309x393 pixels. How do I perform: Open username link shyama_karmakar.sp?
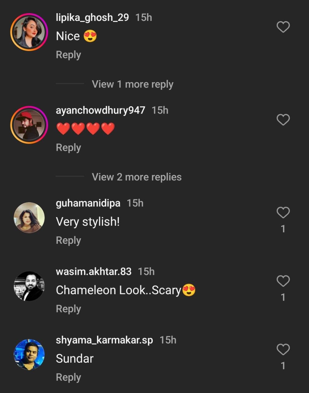104,340
